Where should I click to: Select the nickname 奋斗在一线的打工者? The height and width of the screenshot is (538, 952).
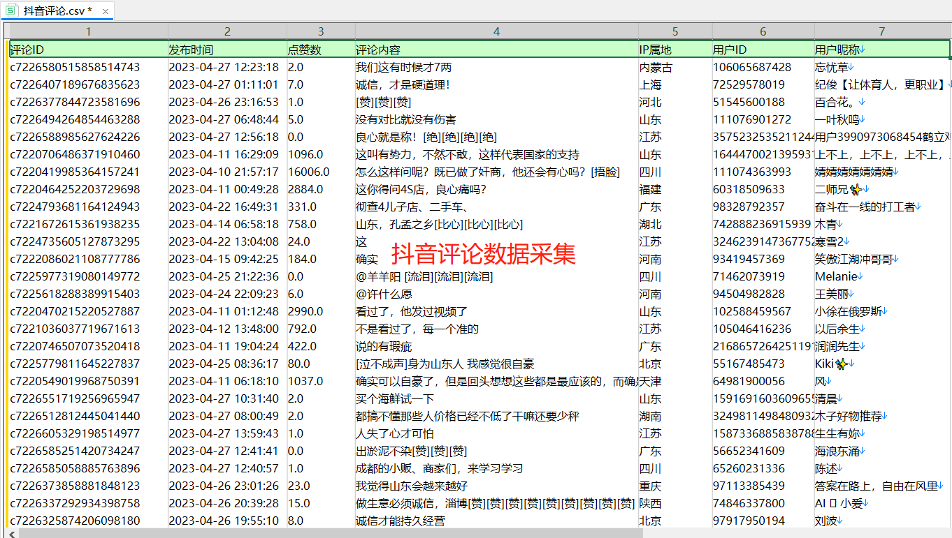pos(865,207)
